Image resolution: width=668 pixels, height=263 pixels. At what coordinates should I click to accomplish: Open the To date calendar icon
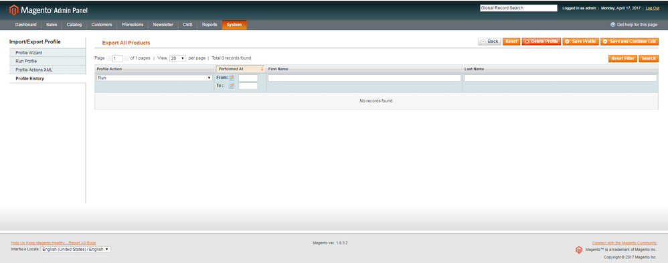click(x=232, y=86)
